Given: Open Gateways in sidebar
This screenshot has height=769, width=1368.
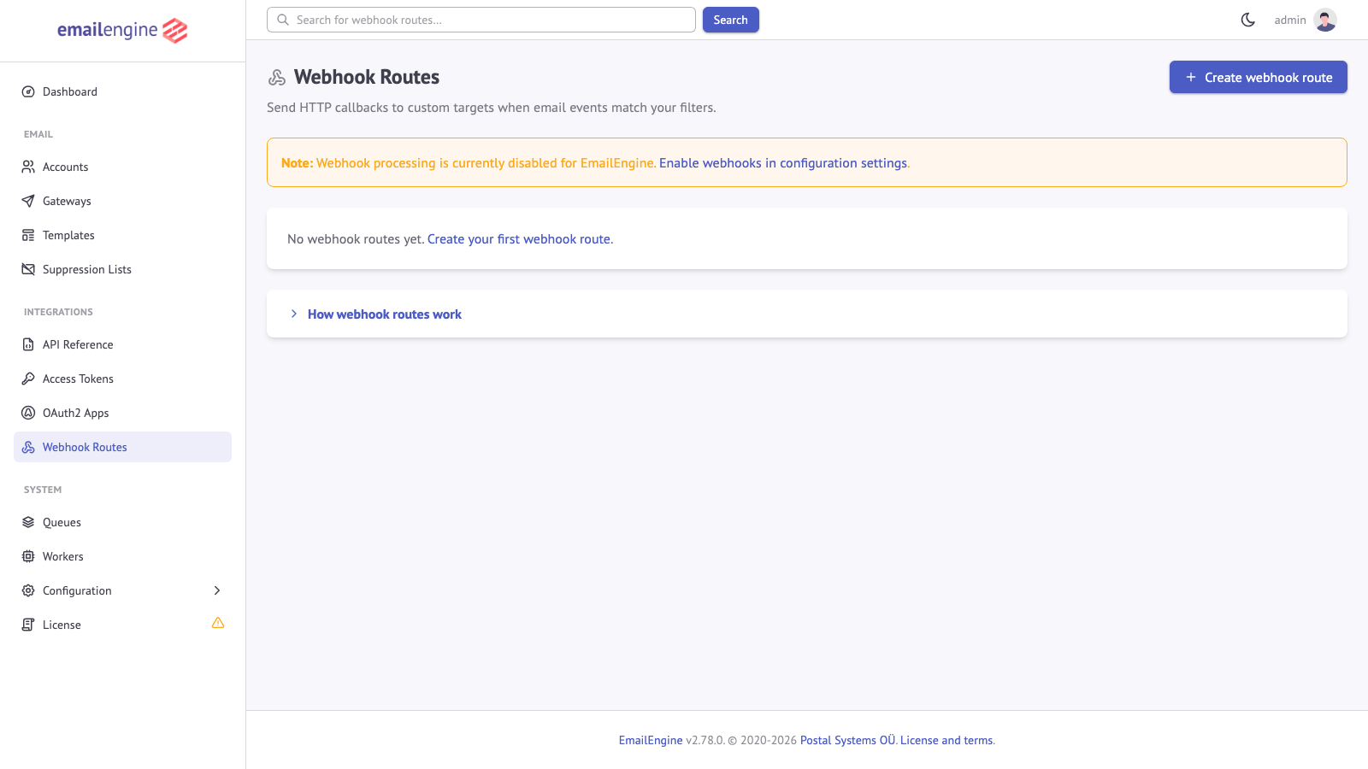Looking at the screenshot, I should point(122,201).
